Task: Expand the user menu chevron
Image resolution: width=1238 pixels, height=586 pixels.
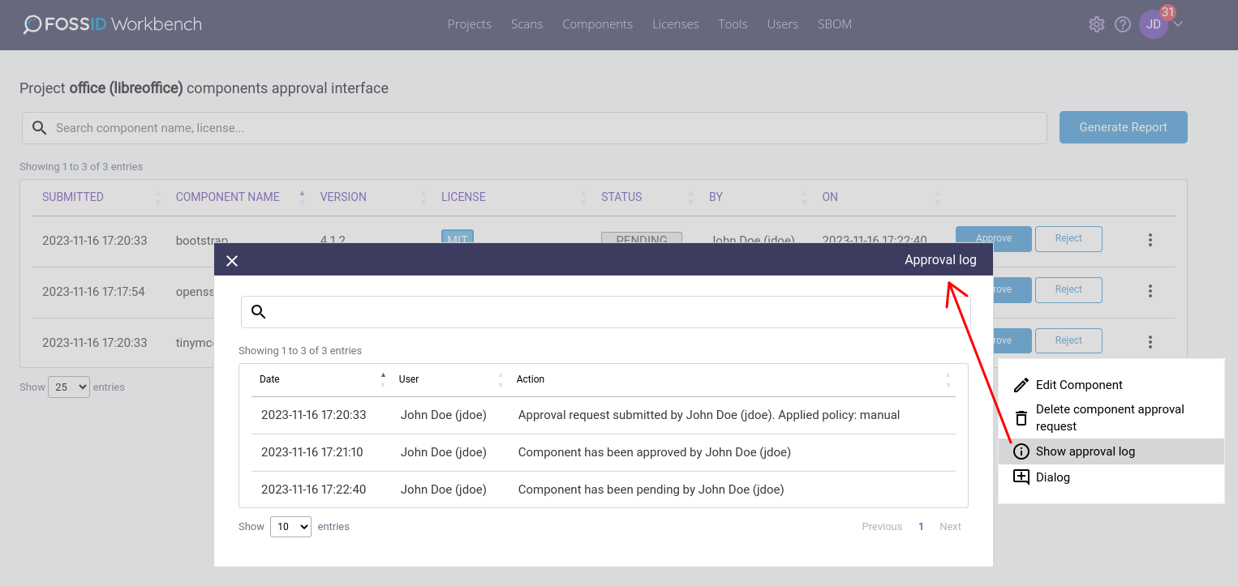Action: [x=1178, y=24]
